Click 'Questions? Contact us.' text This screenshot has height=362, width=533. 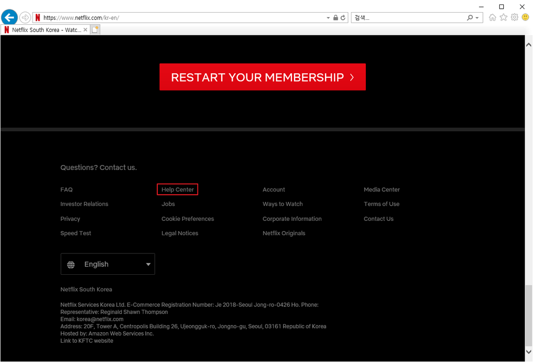pyautogui.click(x=99, y=168)
